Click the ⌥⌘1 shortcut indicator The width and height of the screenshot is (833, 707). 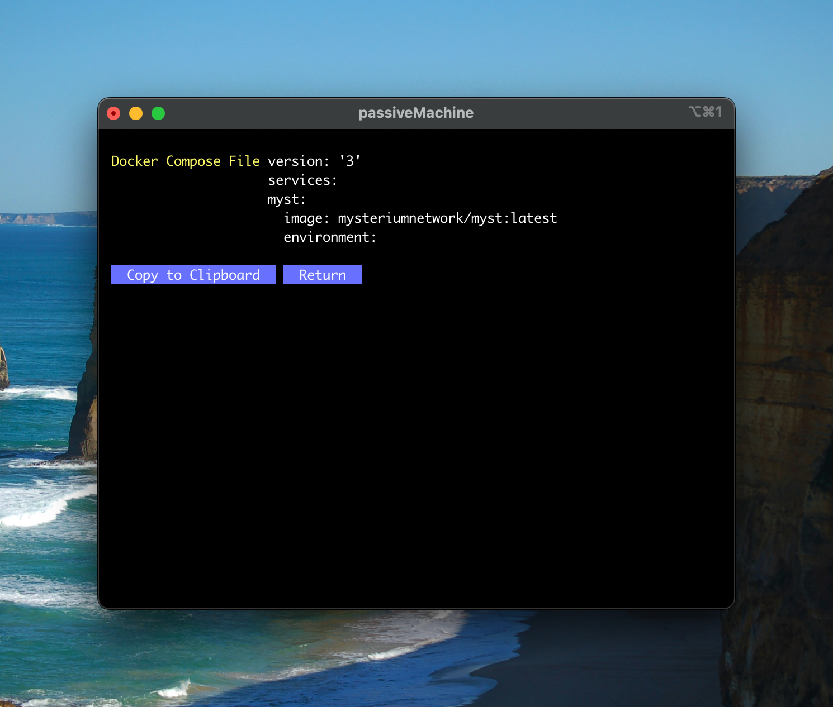[706, 112]
